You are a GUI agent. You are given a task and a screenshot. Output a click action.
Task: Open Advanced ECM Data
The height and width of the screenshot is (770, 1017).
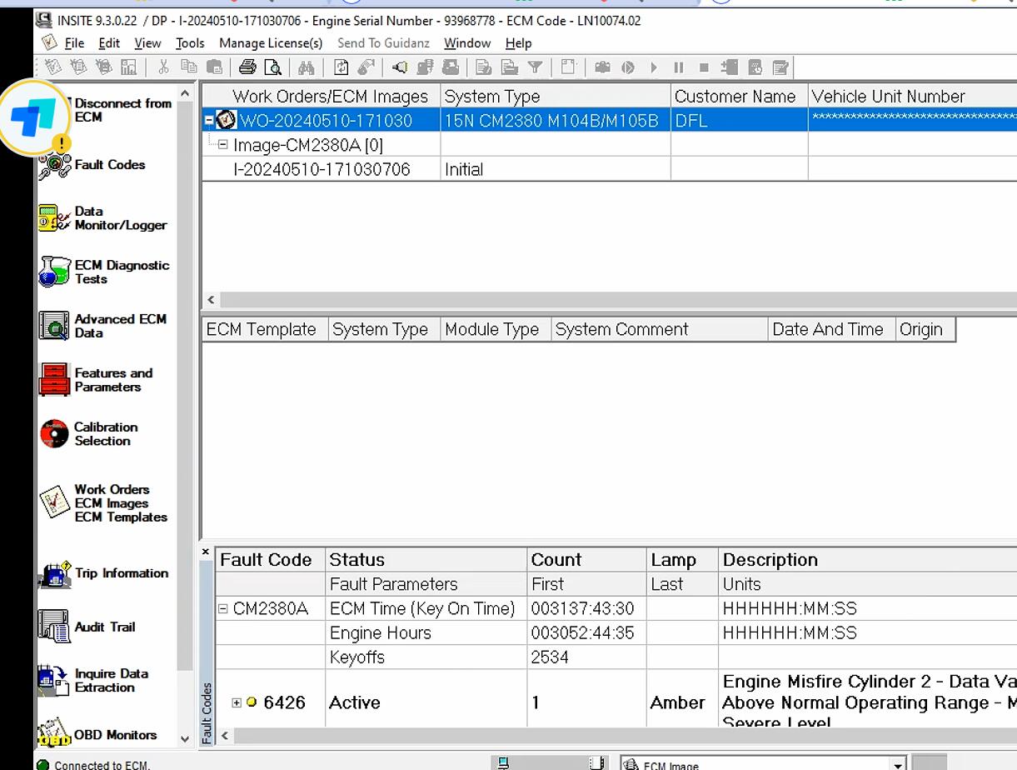tap(102, 326)
